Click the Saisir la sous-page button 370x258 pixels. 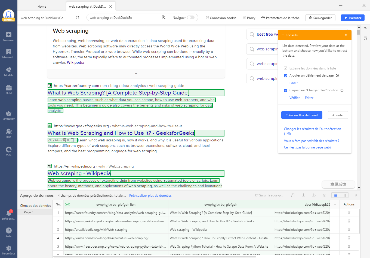[269, 195]
